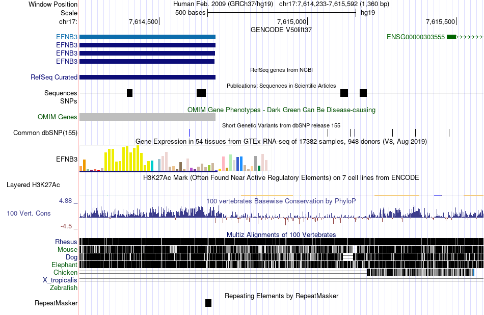Viewport: 484px width, 315px height.
Task: Click the light-blue EFNB3 transcript label
Action: click(67, 37)
